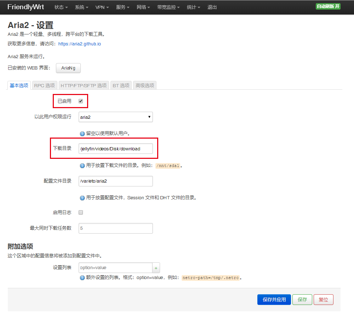Go to the FriendlyWrt home link

[26, 7]
